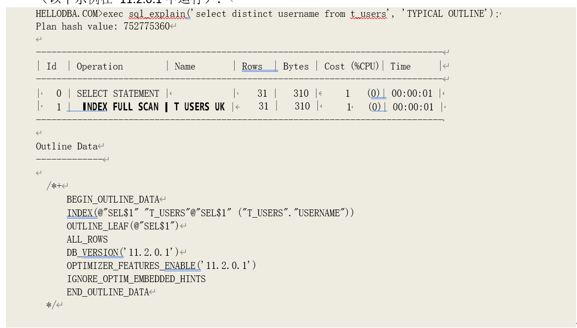The image size is (577, 328).
Task: Click 'TYPICAL OUTLINE' parameter in the exec command
Action: point(445,14)
